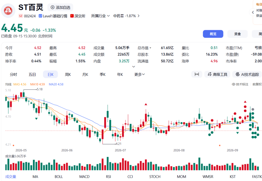This screenshot has width=262, height=181.
Task: Click the 5.18 high price marker
Action: tap(40, 89)
